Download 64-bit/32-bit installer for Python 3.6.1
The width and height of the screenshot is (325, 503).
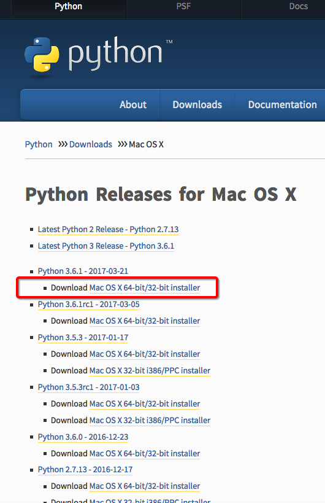tap(145, 288)
